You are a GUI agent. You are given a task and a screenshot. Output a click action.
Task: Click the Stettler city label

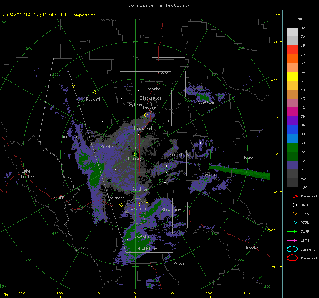pyautogui.click(x=207, y=102)
